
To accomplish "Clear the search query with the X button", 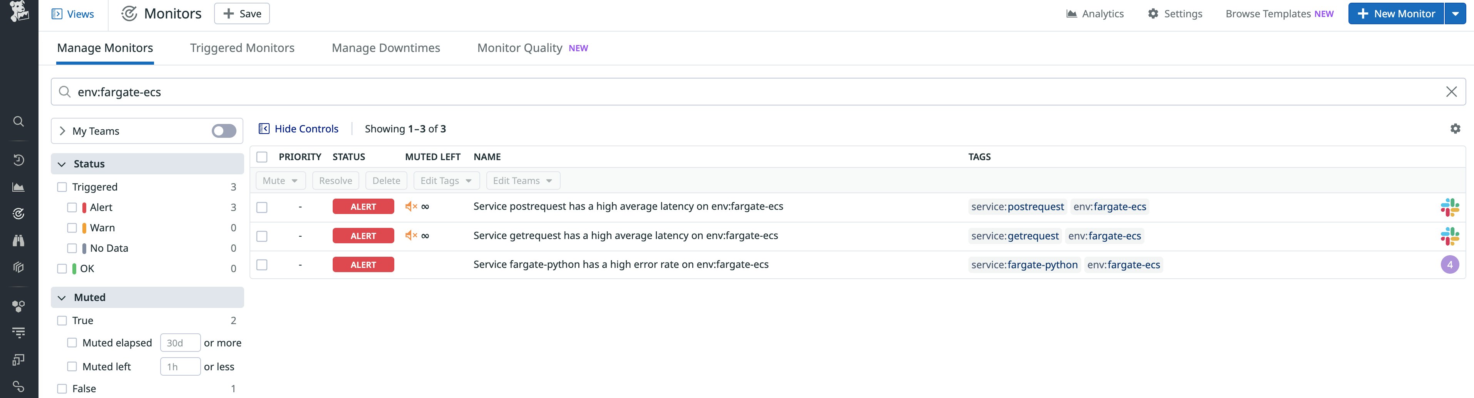I will tap(1452, 92).
